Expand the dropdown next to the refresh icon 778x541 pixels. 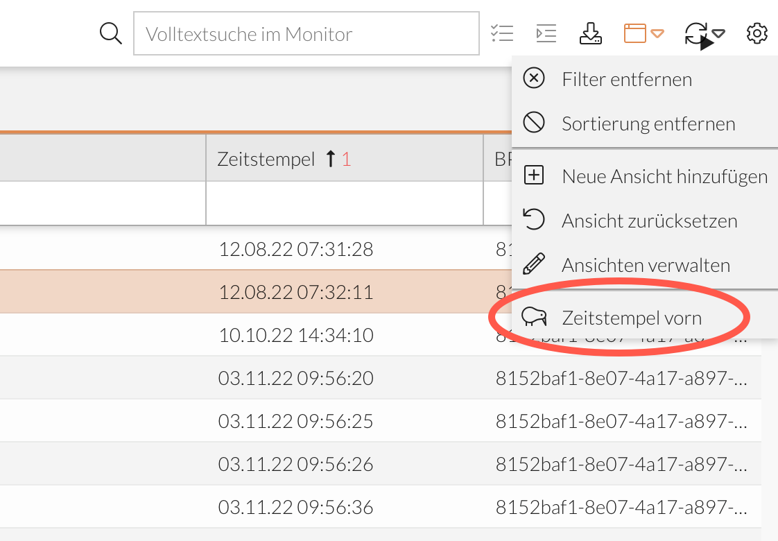click(718, 33)
